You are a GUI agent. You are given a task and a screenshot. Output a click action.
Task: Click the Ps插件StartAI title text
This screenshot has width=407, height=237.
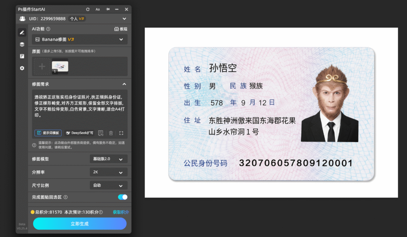pos(32,10)
